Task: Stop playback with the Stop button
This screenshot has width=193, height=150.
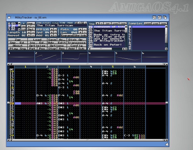Action: 52,49
